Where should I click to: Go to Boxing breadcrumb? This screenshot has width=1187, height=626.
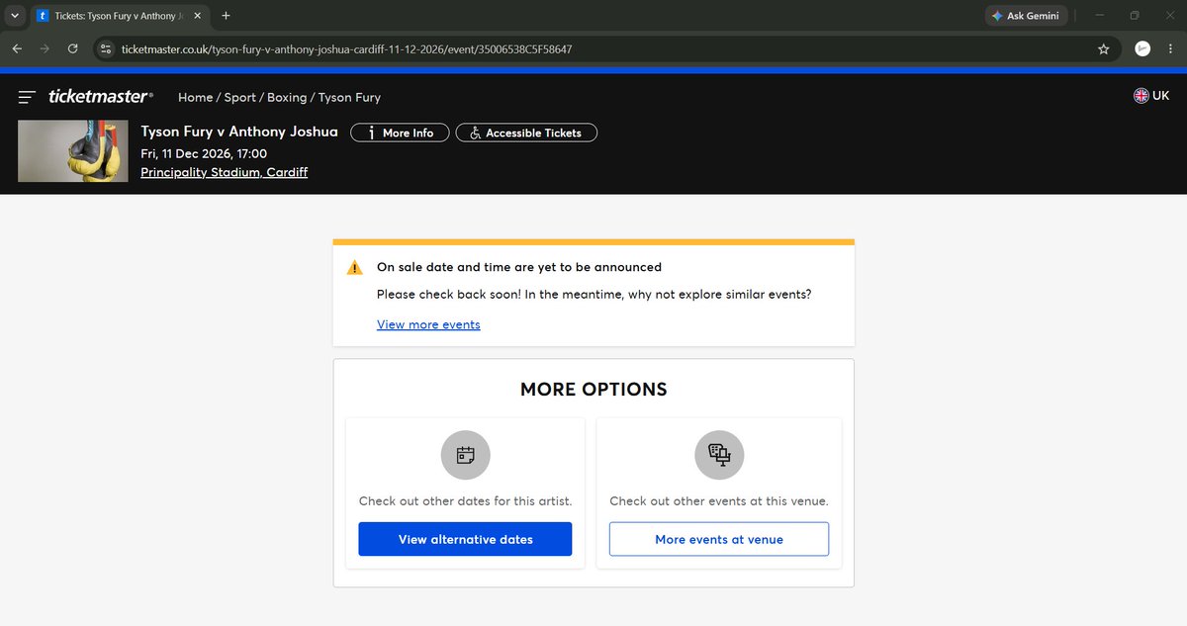(x=287, y=97)
